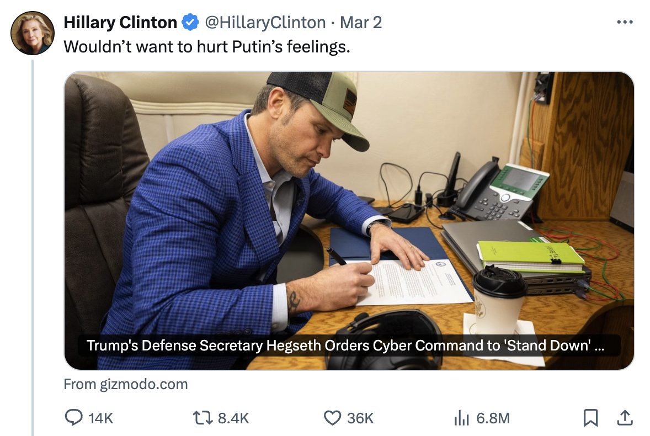Image resolution: width=650 pixels, height=436 pixels.
Task: Click the Mar 2 timestamp
Action: pyautogui.click(x=361, y=23)
